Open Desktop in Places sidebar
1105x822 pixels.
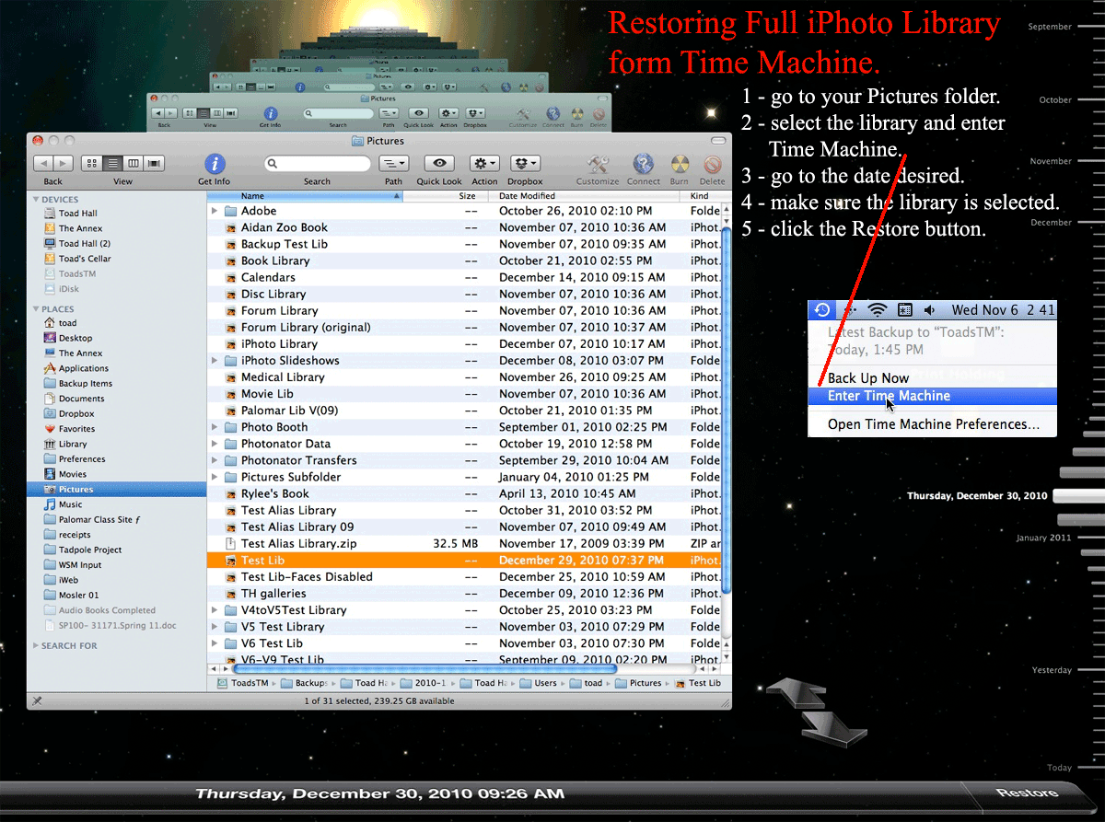(76, 338)
